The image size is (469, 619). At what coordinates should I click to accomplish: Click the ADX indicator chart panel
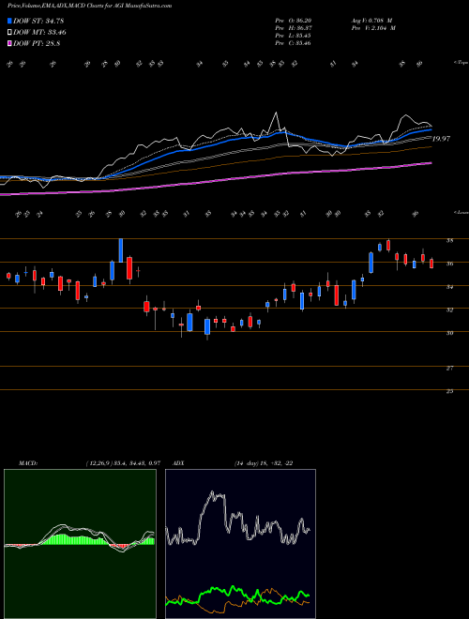[240, 544]
